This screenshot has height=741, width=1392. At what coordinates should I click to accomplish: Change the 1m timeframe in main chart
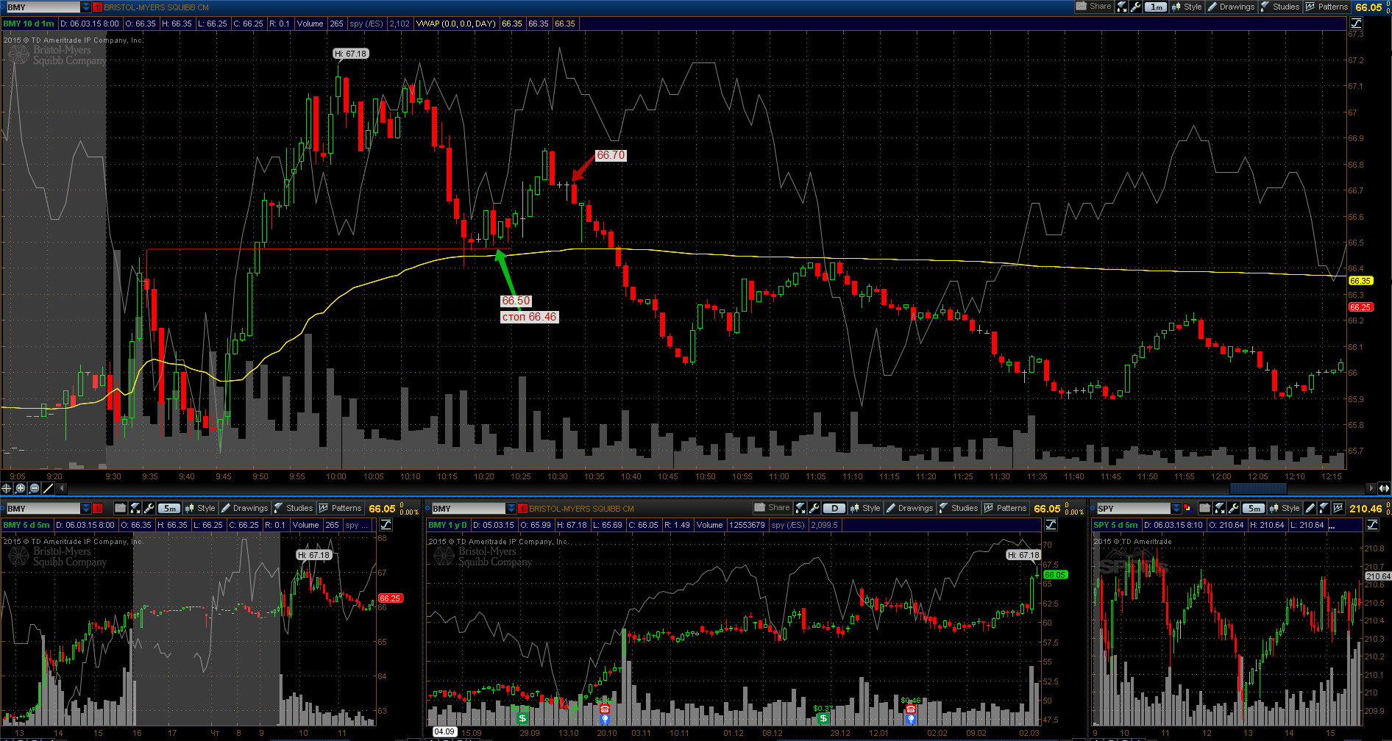coord(1156,7)
